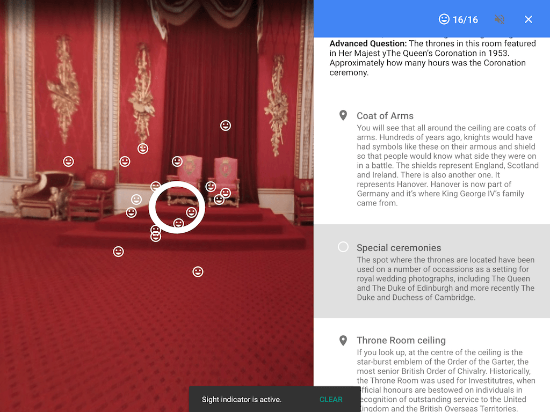550x412 pixels.
Task: Toggle the muted speaker icon in header
Action: click(500, 19)
